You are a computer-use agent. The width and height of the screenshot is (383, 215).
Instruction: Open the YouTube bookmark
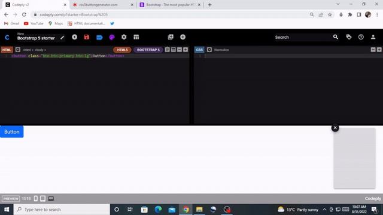tap(34, 23)
